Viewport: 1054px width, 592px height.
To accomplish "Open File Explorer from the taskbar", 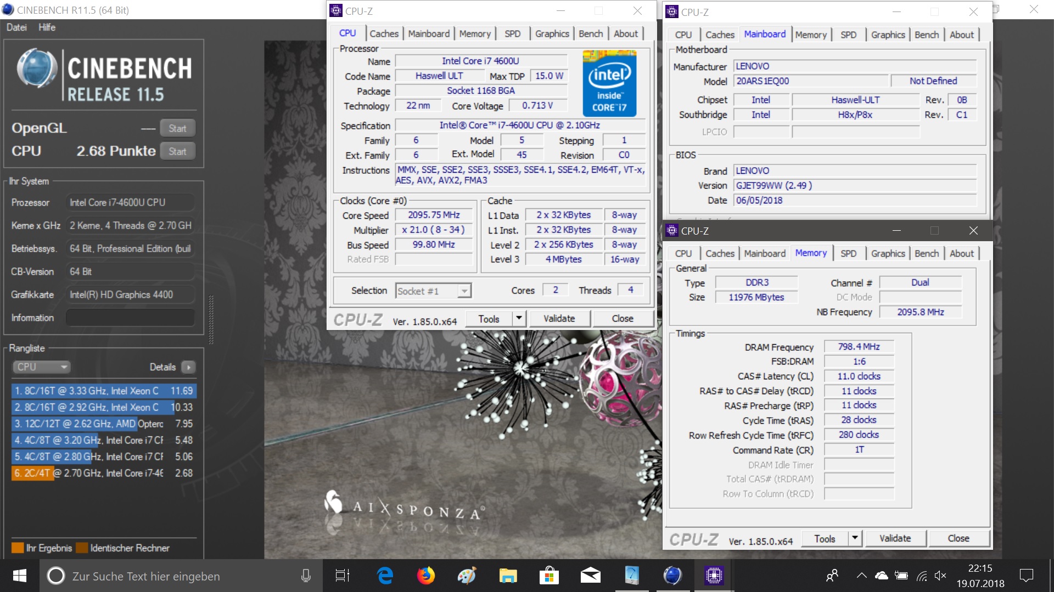I will pyautogui.click(x=508, y=576).
